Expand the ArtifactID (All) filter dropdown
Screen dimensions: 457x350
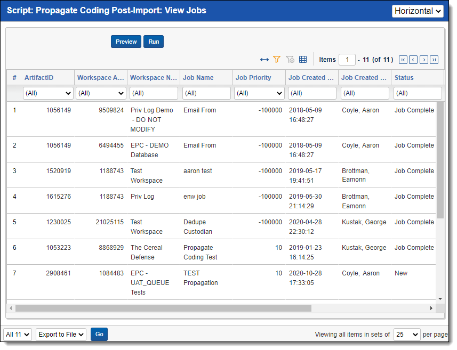pos(48,93)
